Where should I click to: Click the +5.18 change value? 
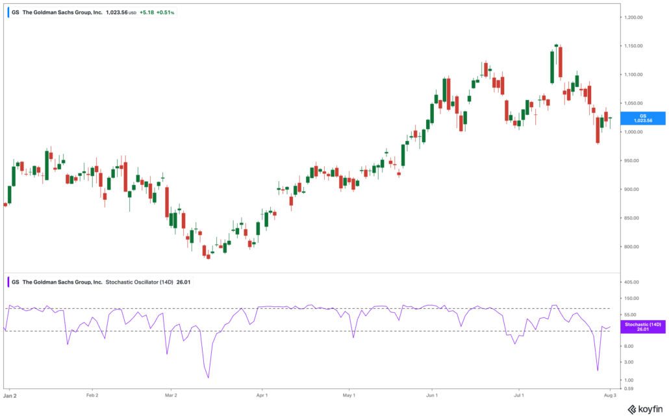147,12
